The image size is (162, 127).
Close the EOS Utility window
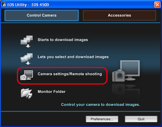coord(157,5)
